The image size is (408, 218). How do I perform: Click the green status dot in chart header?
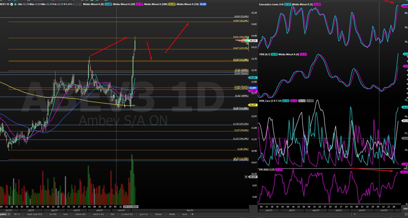[16, 4]
